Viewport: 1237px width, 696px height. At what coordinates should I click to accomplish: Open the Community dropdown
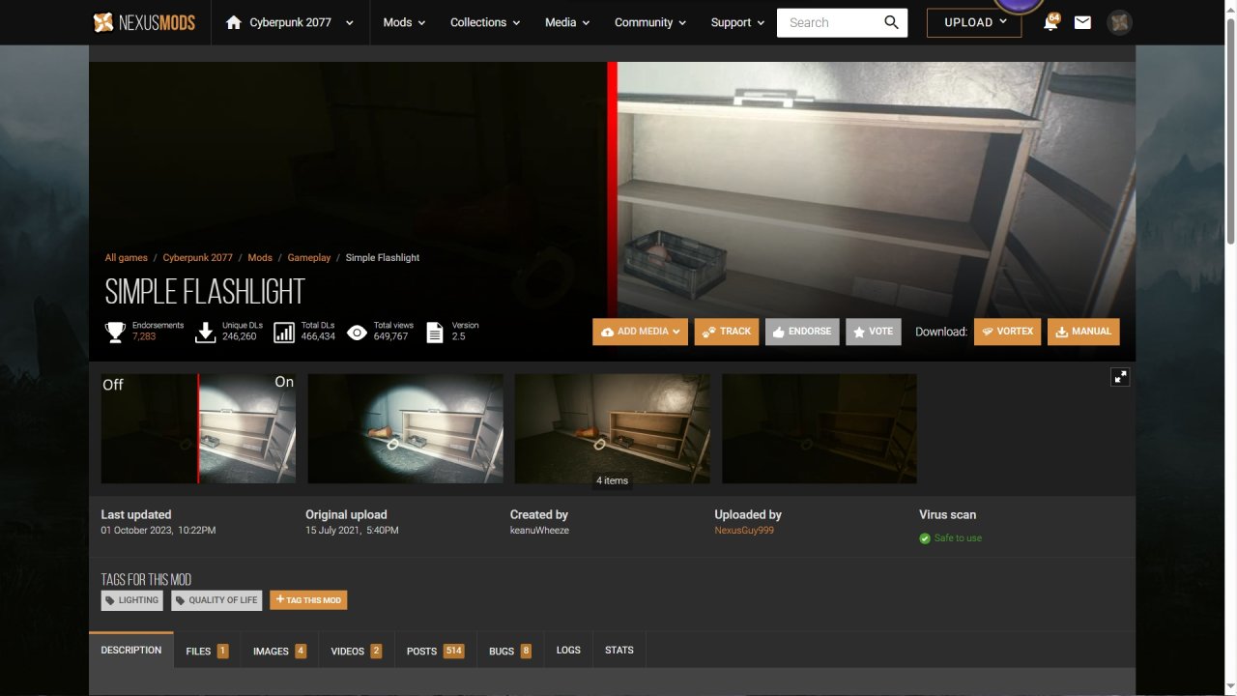click(x=650, y=22)
